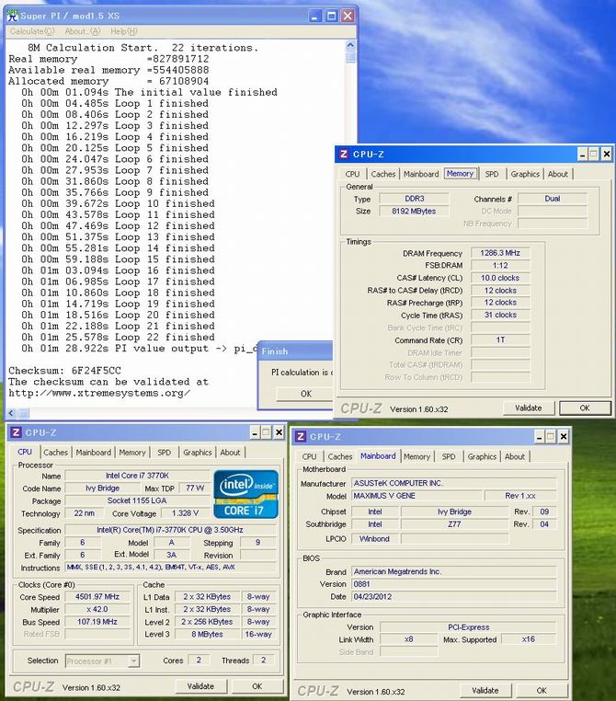Click the CPU-Z Memory window Z logo icon
The height and width of the screenshot is (701, 616).
(343, 155)
